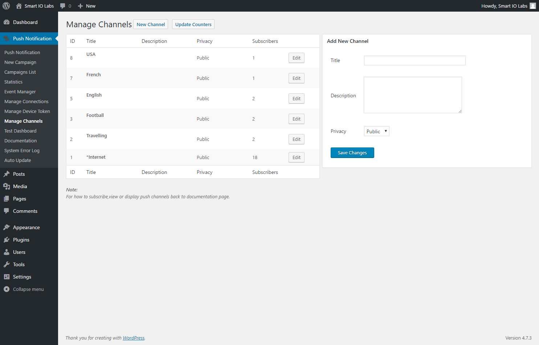Click the Appearance paintbrush icon
This screenshot has height=345, width=539.
tap(7, 227)
